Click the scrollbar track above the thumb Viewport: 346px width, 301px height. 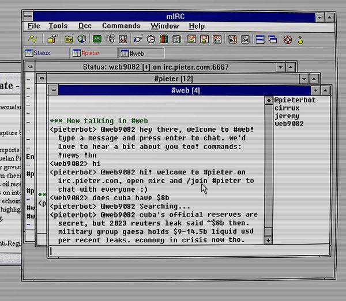pyautogui.click(x=268, y=165)
